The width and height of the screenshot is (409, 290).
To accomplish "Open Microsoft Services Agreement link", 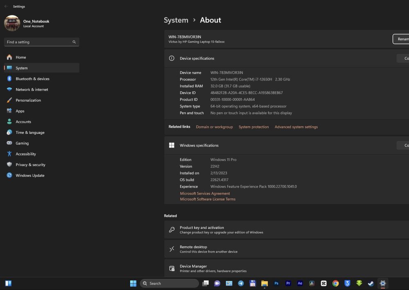I will pos(205,193).
